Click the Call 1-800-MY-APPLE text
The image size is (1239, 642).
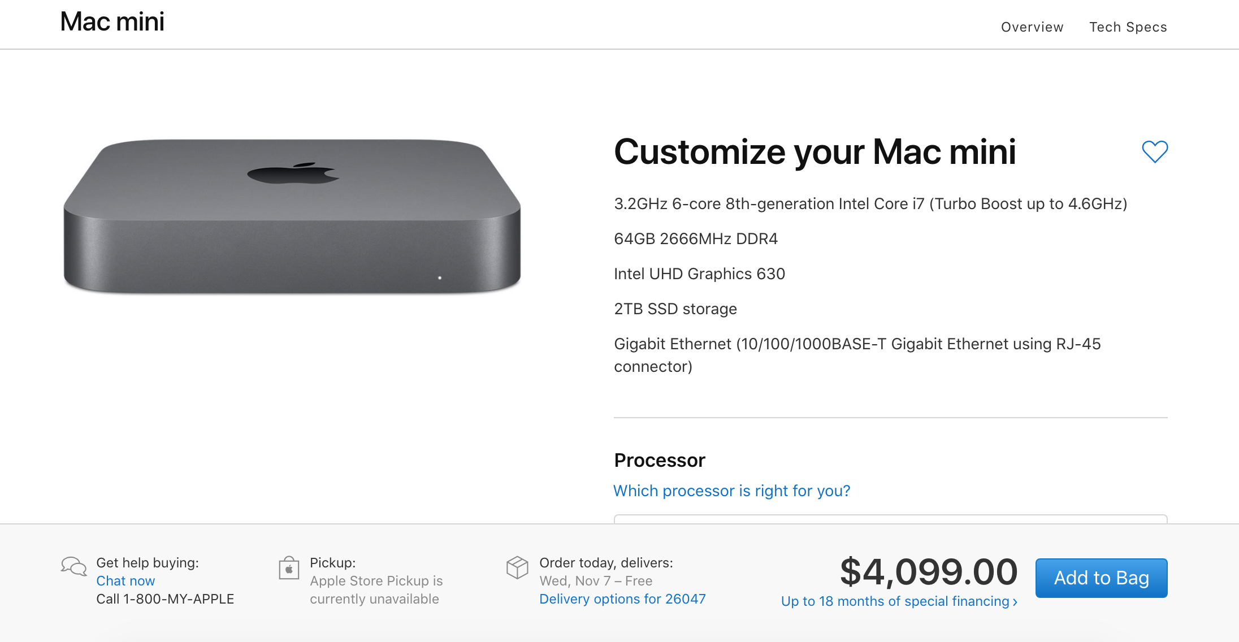(x=165, y=599)
